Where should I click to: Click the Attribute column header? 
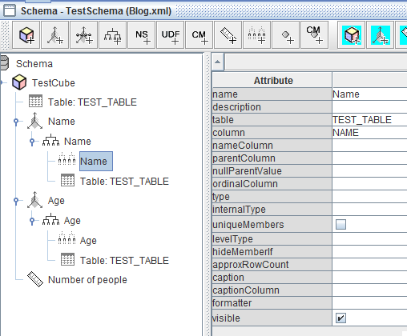click(x=272, y=80)
